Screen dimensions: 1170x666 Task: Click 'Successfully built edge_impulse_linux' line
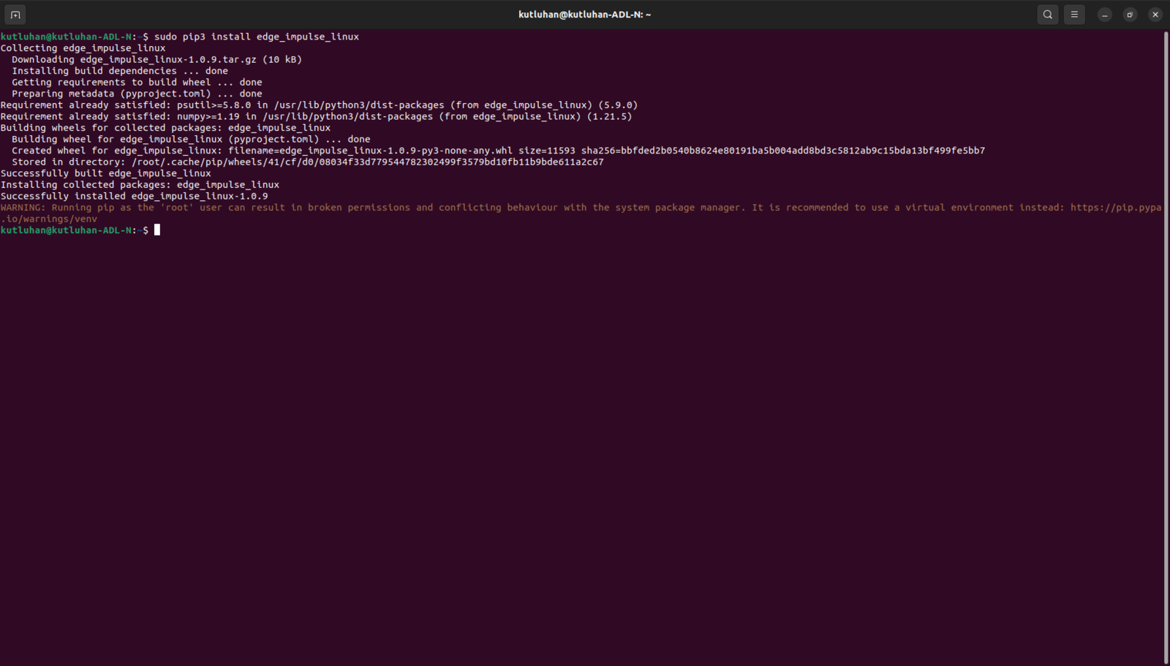[105, 173]
